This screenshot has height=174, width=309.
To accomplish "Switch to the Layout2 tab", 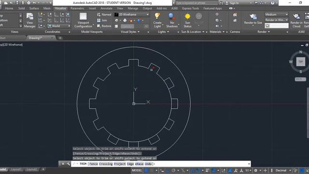I will [31, 170].
